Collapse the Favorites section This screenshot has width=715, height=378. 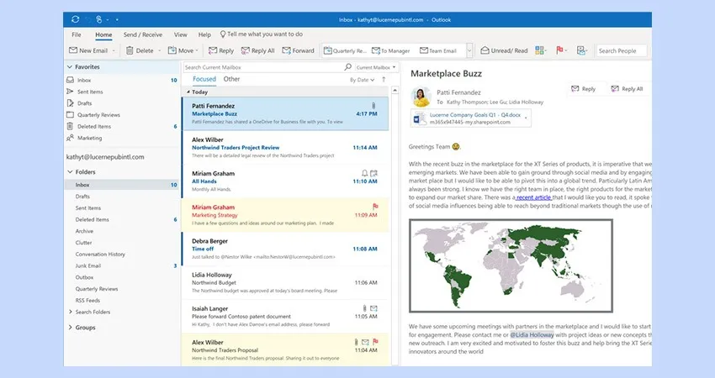[70, 67]
